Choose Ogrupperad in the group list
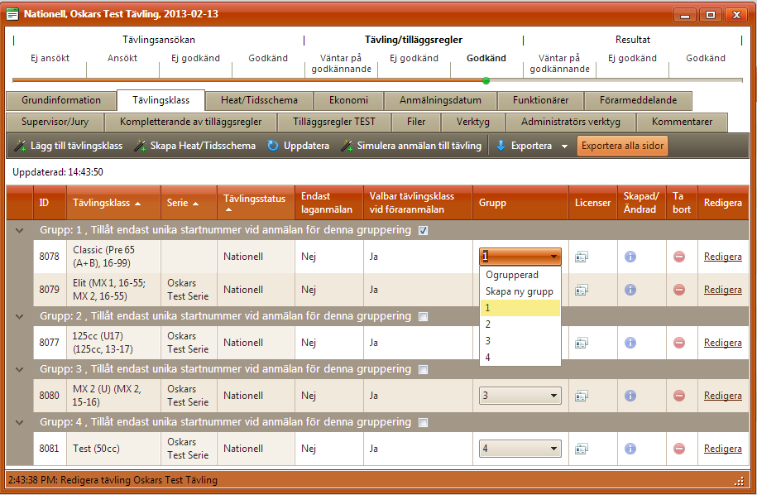 520,275
